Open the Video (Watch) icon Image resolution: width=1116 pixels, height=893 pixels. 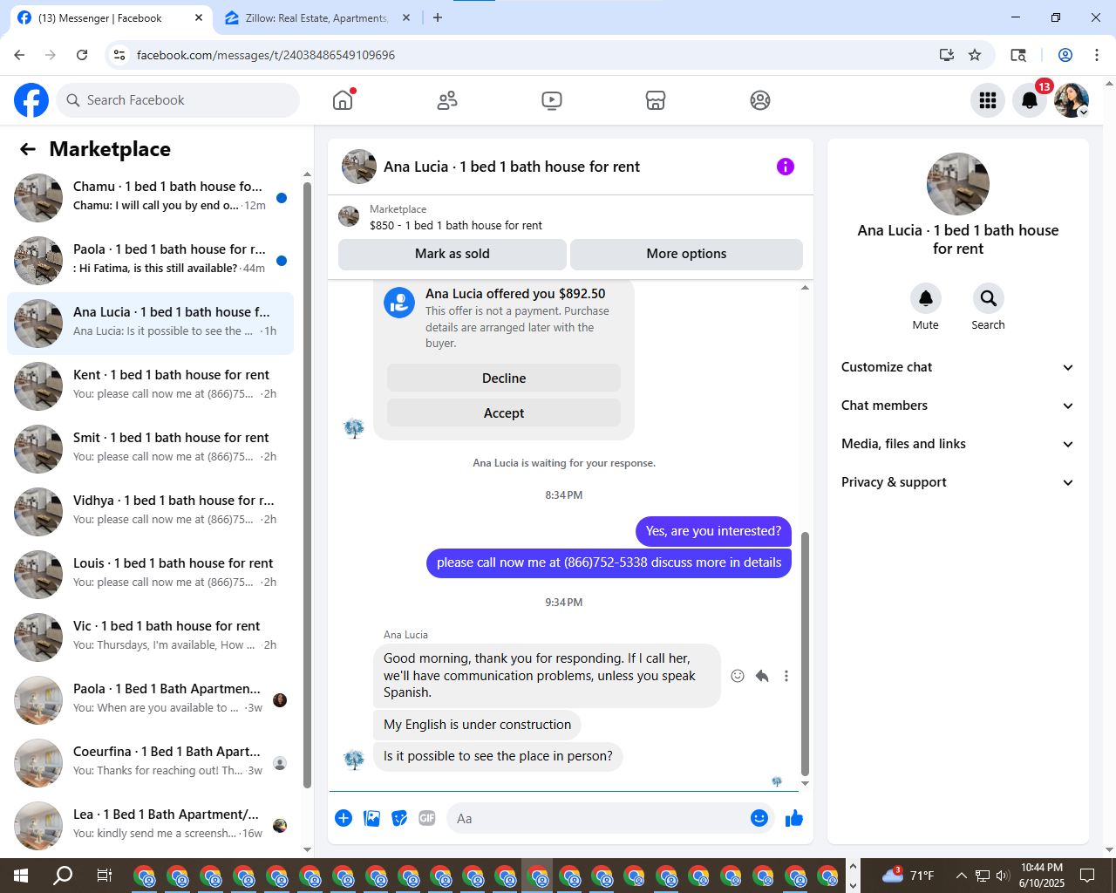[552, 100]
